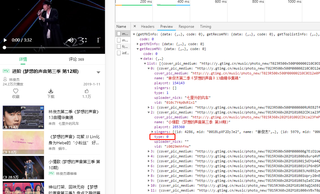Open the Timing tab
320x194 pixels.
(x=205, y=27)
